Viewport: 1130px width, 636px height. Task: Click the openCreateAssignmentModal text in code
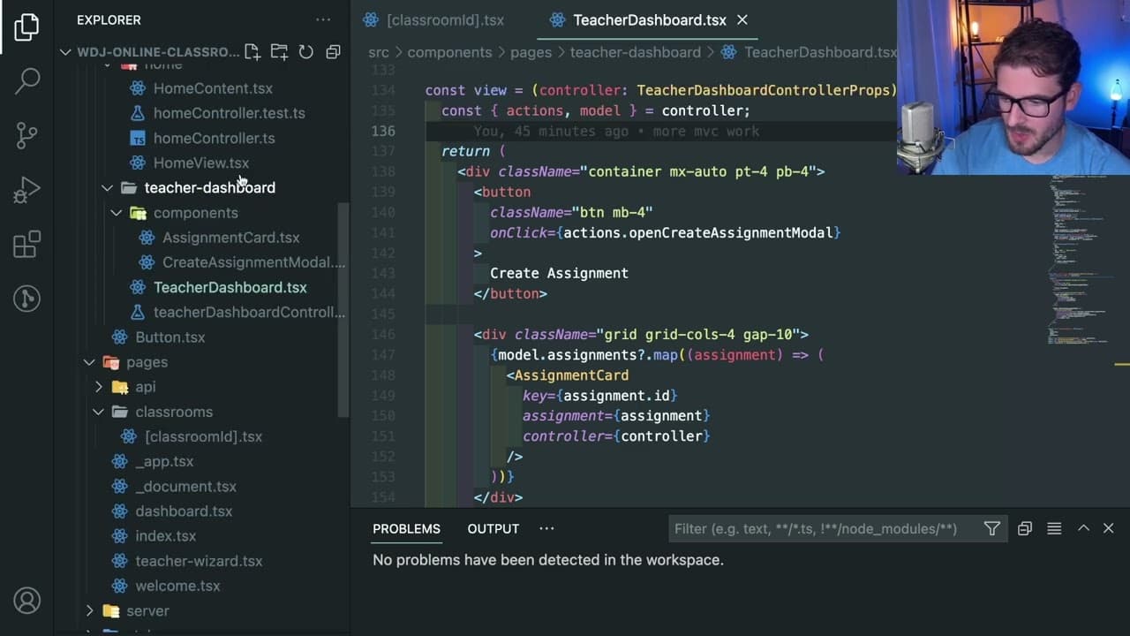(x=731, y=232)
